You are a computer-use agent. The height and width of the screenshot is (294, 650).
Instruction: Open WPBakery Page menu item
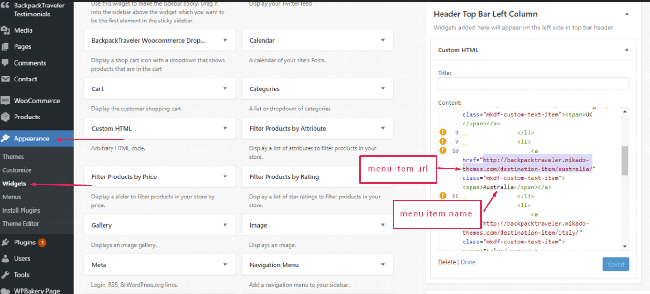coord(37,290)
